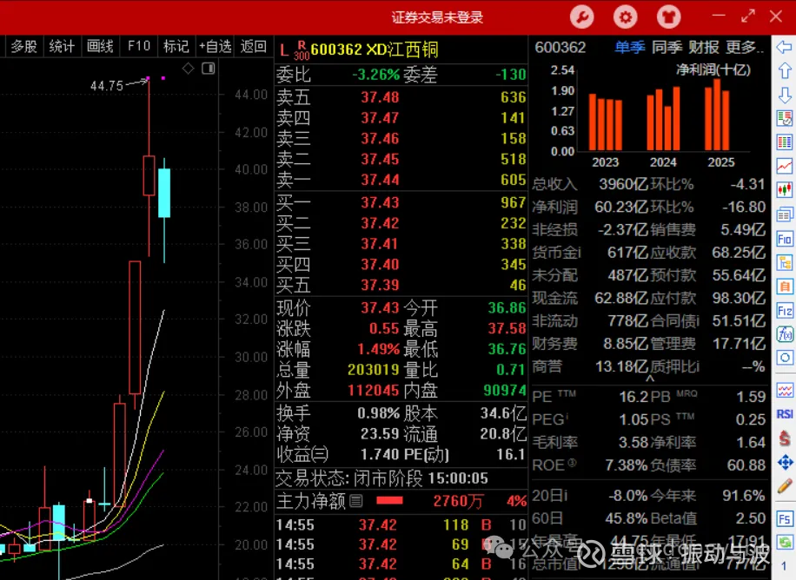
Task: Click the 总量 value 203019
Action: 373,369
